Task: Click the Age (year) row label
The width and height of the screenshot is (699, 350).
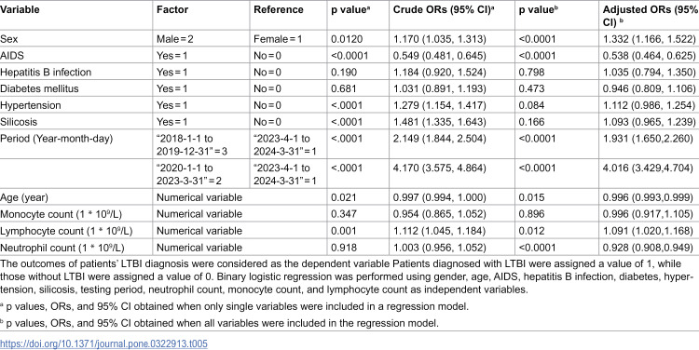Action: [x=23, y=197]
